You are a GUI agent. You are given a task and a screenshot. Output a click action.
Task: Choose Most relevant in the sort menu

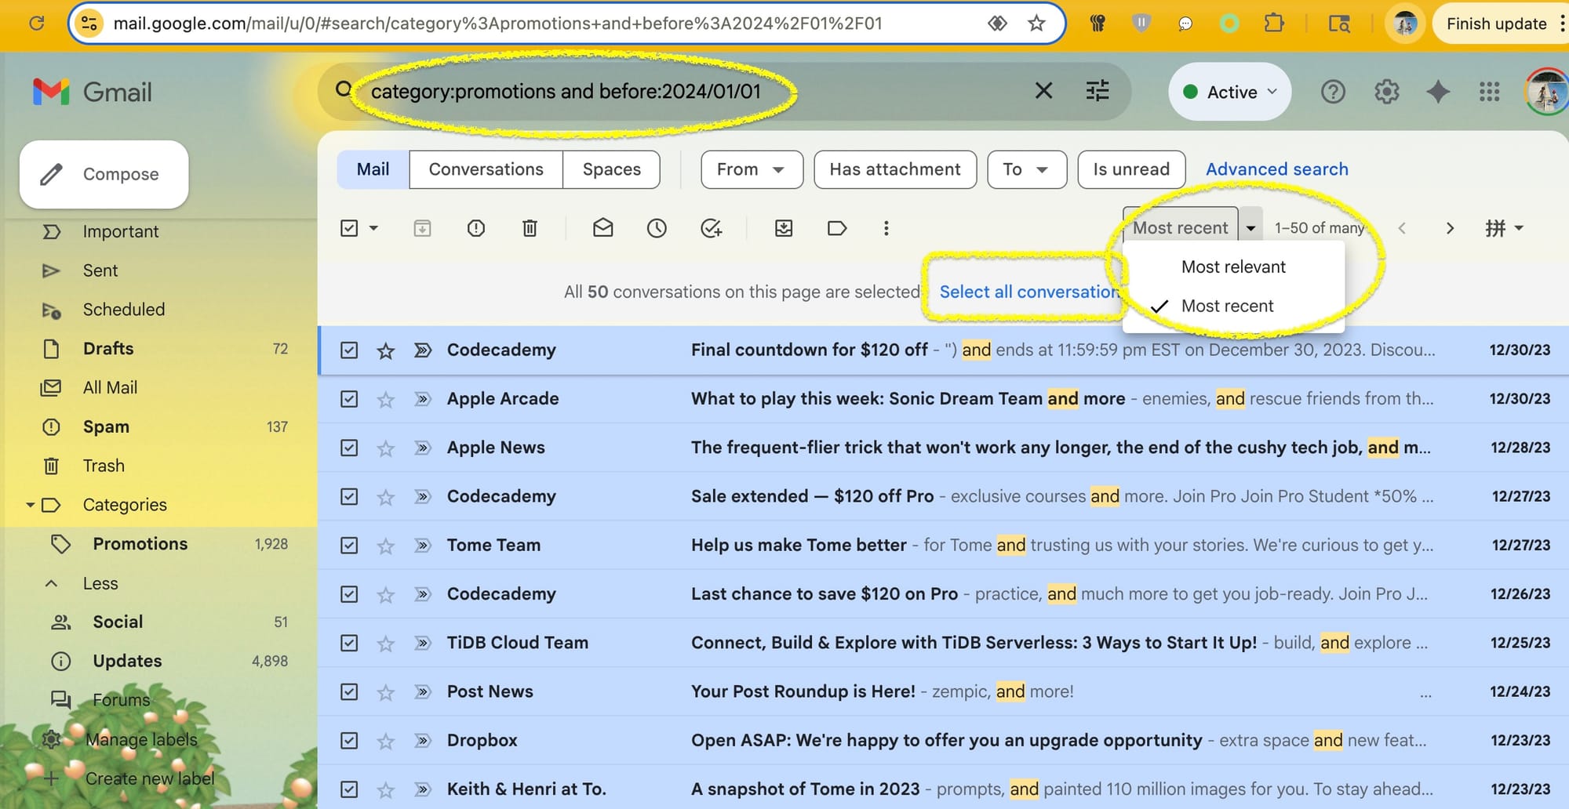[1233, 267]
